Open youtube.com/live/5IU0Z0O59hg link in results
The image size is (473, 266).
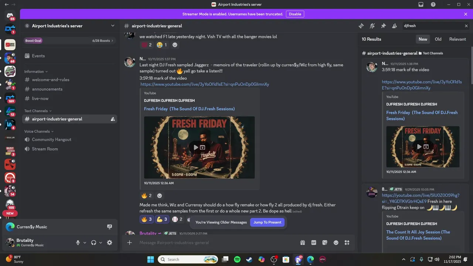click(x=421, y=198)
